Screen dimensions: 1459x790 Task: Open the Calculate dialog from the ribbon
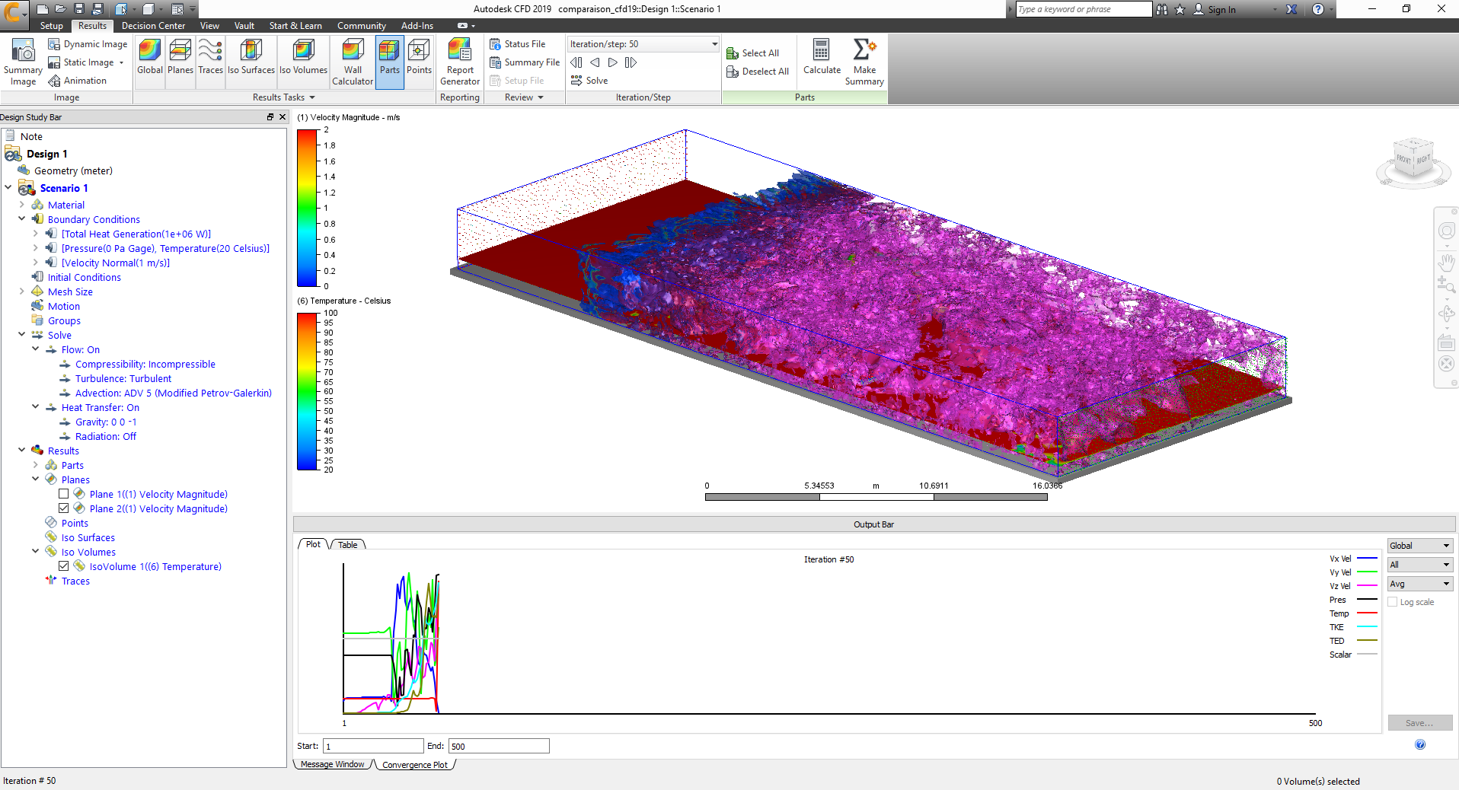[821, 61]
